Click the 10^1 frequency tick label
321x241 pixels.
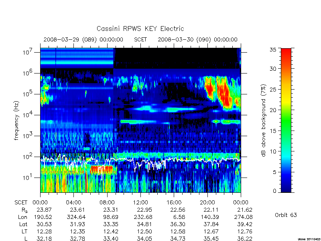(27, 177)
